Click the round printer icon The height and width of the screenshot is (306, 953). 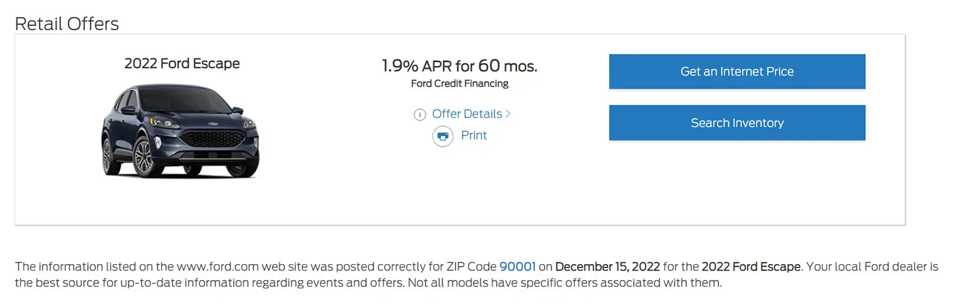(443, 136)
